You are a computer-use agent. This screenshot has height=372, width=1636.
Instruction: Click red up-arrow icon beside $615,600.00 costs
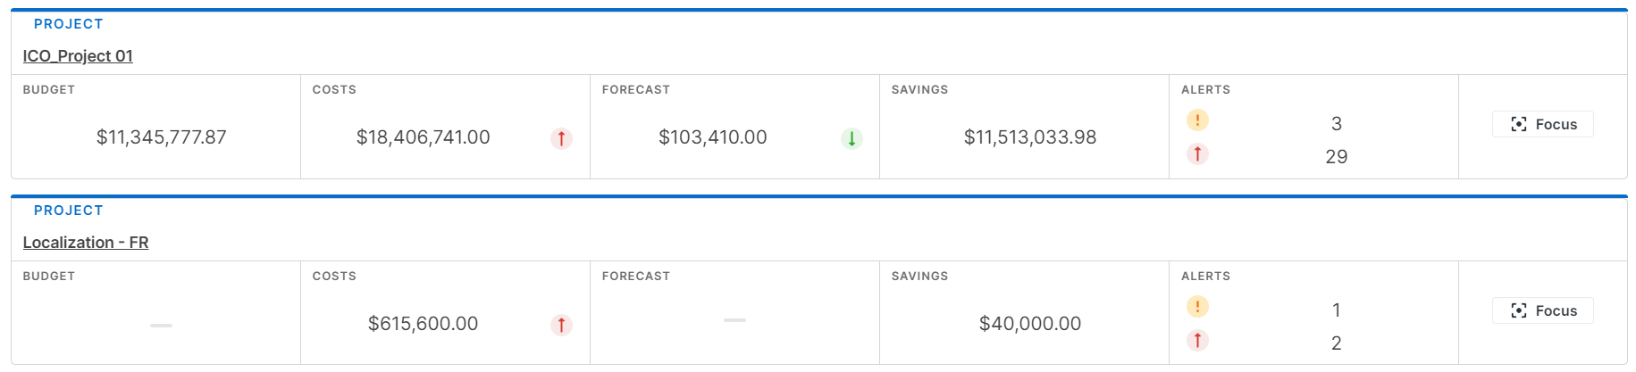tap(561, 325)
